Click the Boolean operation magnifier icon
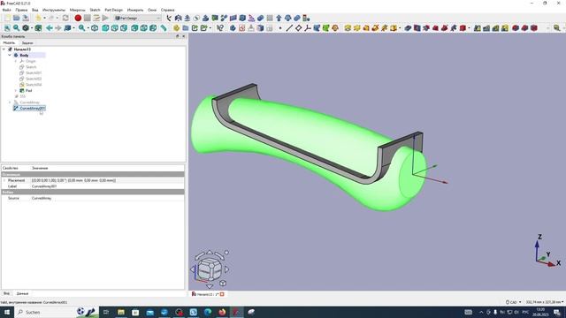566x318 pixels. pyautogui.click(x=556, y=28)
